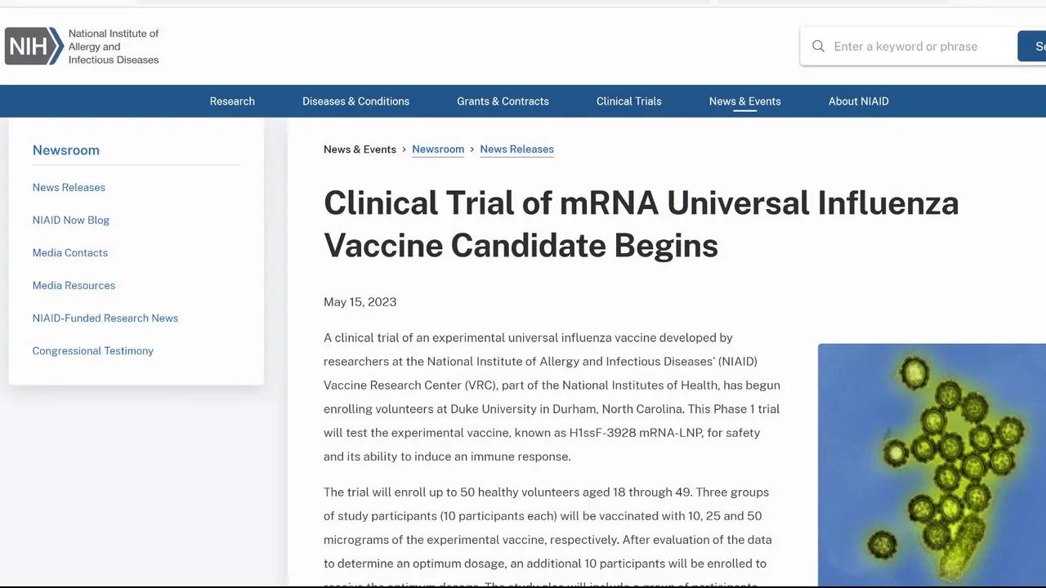Open the Diseases & Conditions menu
The image size is (1046, 588).
click(355, 101)
